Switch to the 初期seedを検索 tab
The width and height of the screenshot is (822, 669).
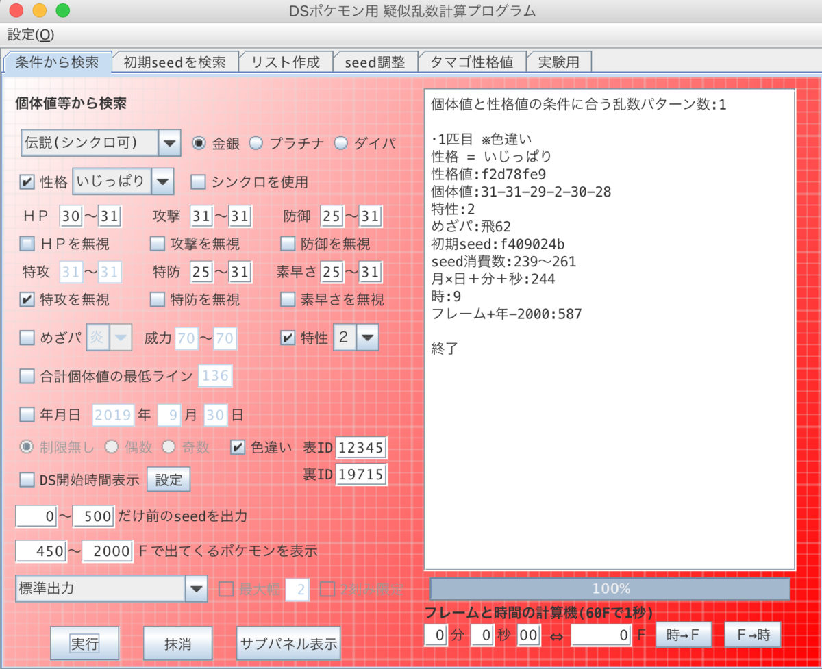175,62
